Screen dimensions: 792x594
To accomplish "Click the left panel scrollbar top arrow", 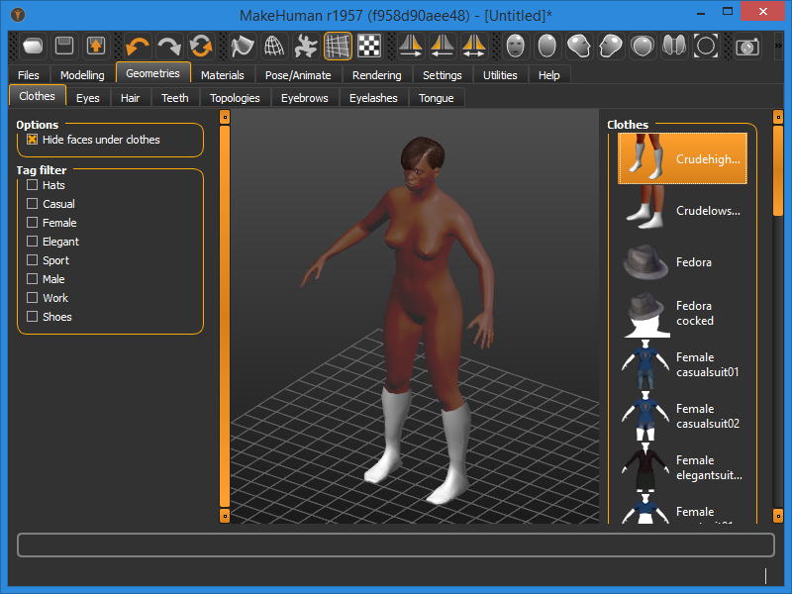I will click(x=225, y=117).
